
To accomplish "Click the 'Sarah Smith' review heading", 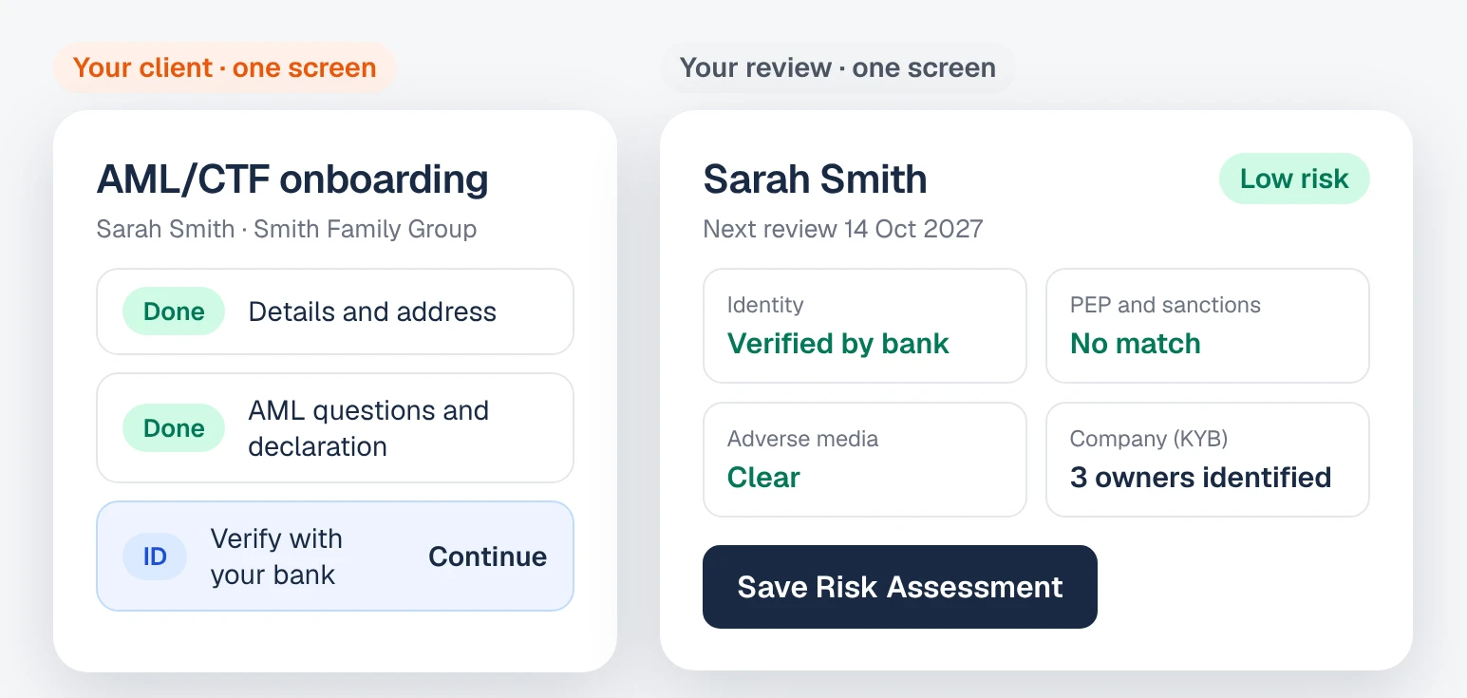I will point(815,179).
